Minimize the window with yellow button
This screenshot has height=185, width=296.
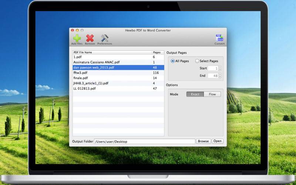(77, 30)
